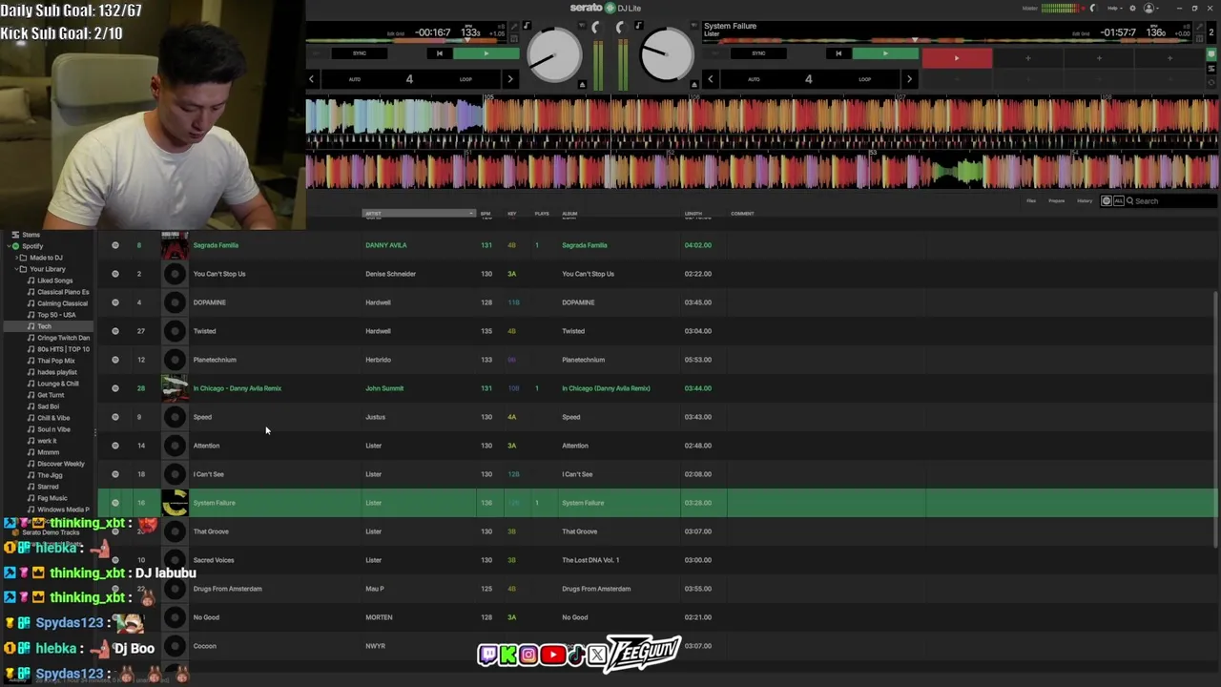Halve auto loop size on right deck
1221x687 pixels.
(710, 79)
